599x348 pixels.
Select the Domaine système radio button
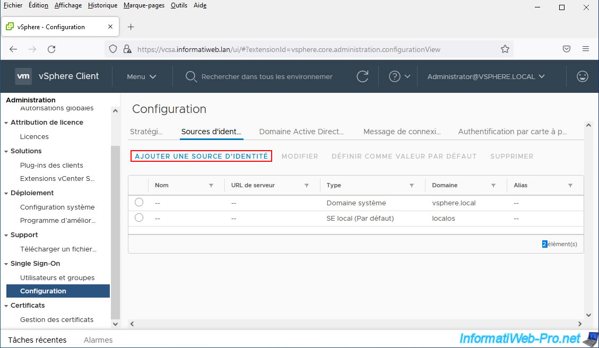[x=139, y=202]
